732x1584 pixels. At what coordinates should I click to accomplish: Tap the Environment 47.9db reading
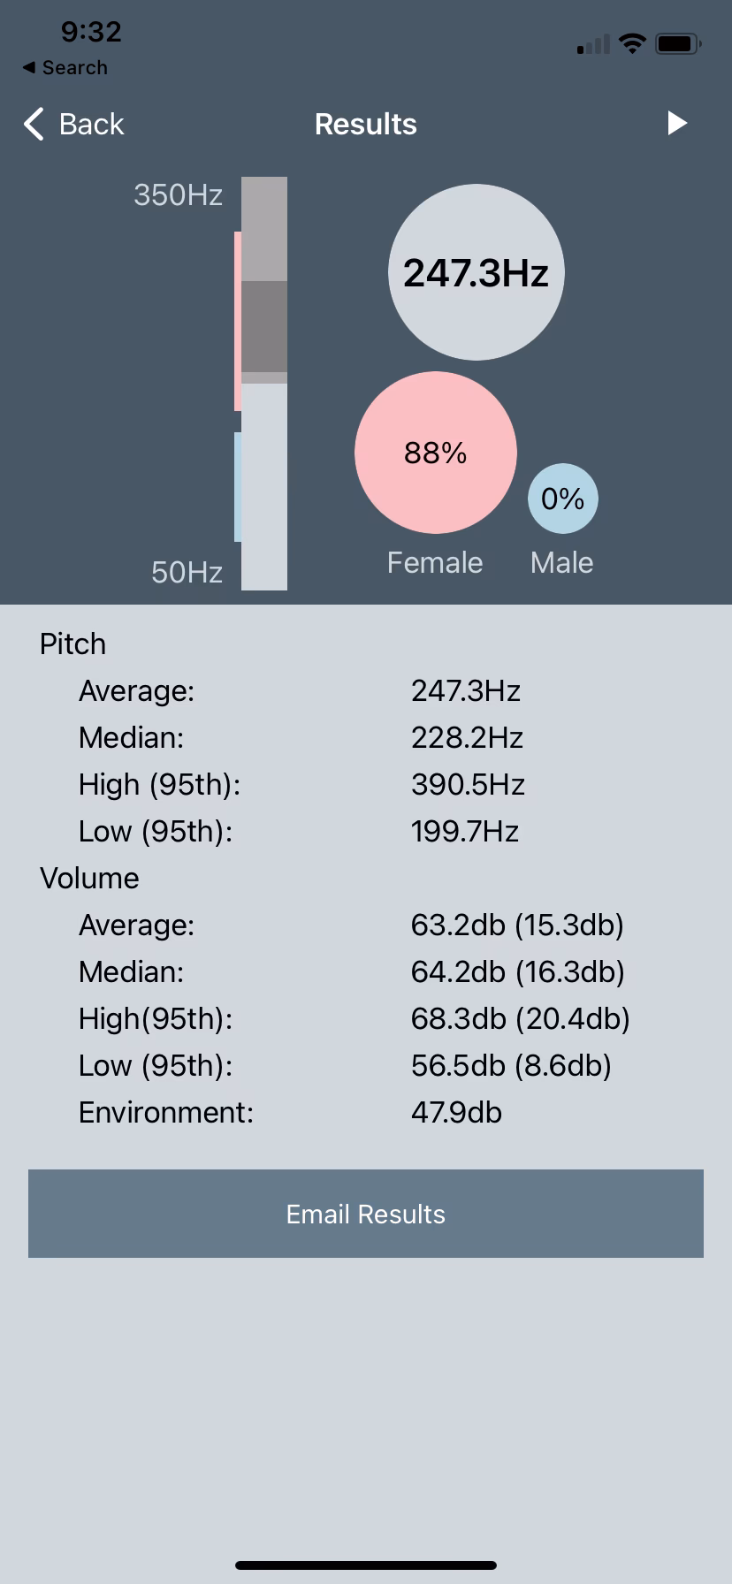[x=456, y=1112]
